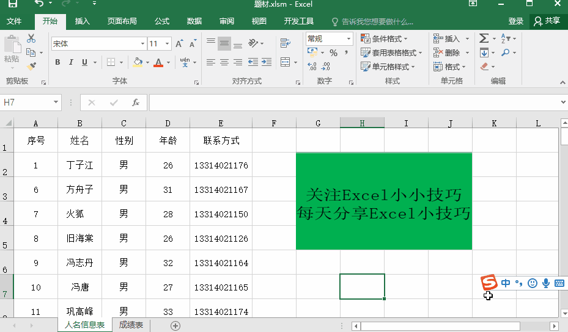
Task: Toggle Underline formatting
Action: [x=84, y=62]
